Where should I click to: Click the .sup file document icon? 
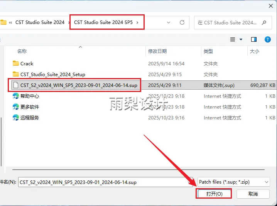point(16,85)
